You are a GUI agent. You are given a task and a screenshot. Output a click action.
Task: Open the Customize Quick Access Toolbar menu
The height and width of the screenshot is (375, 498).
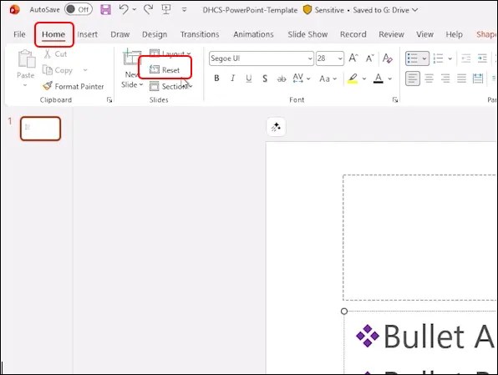(x=184, y=10)
